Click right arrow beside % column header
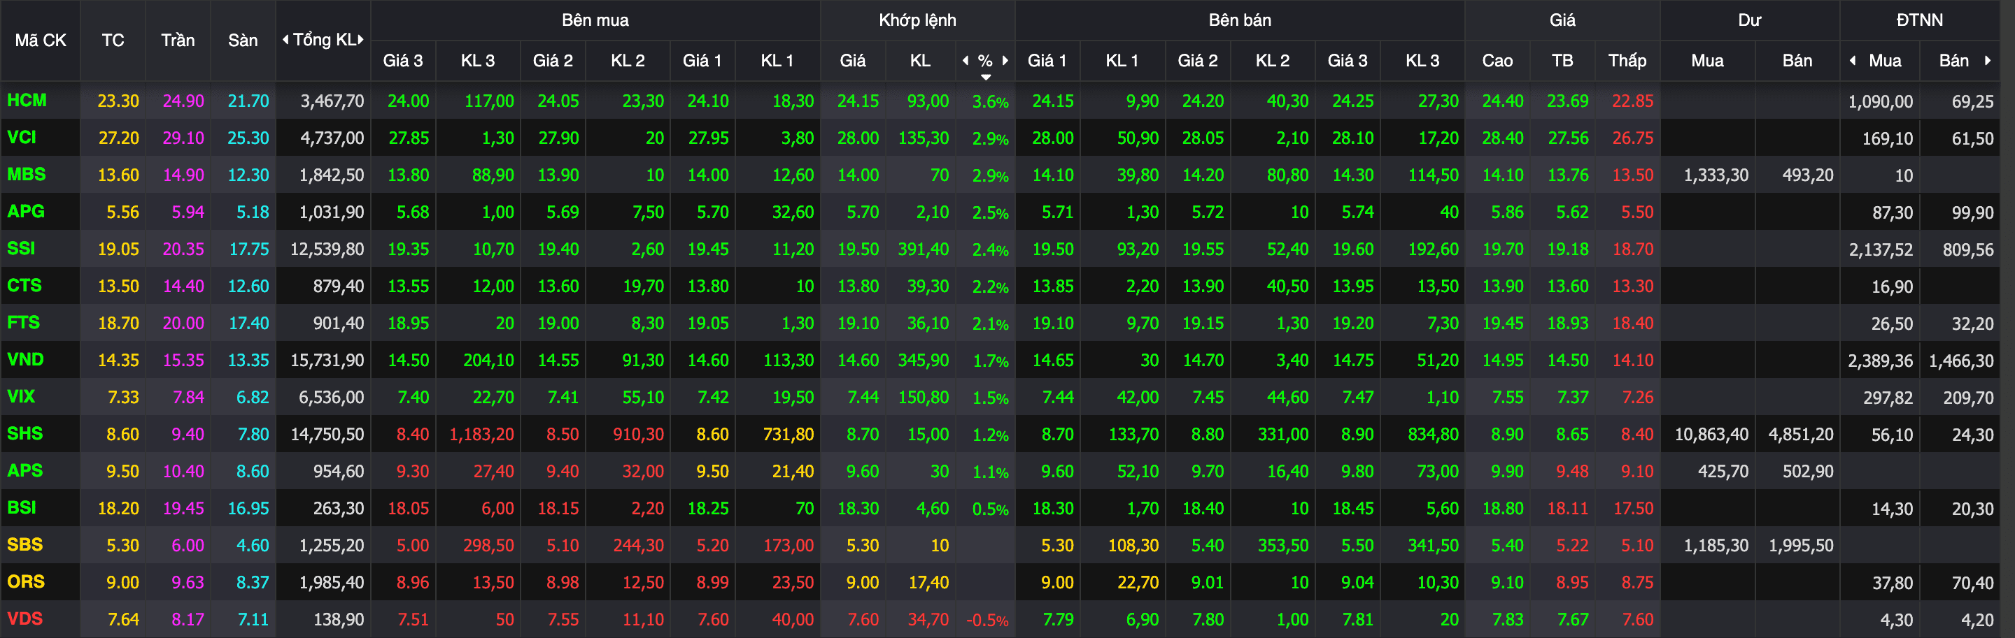 1005,60
